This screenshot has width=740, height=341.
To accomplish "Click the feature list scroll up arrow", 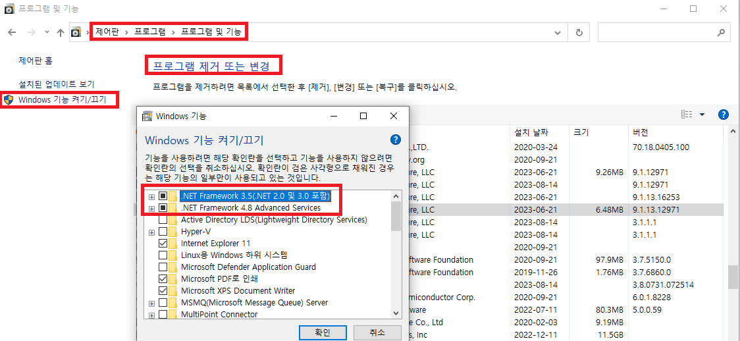I will point(396,196).
